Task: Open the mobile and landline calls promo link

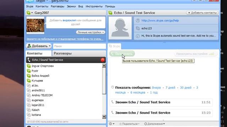Action: 65,39
